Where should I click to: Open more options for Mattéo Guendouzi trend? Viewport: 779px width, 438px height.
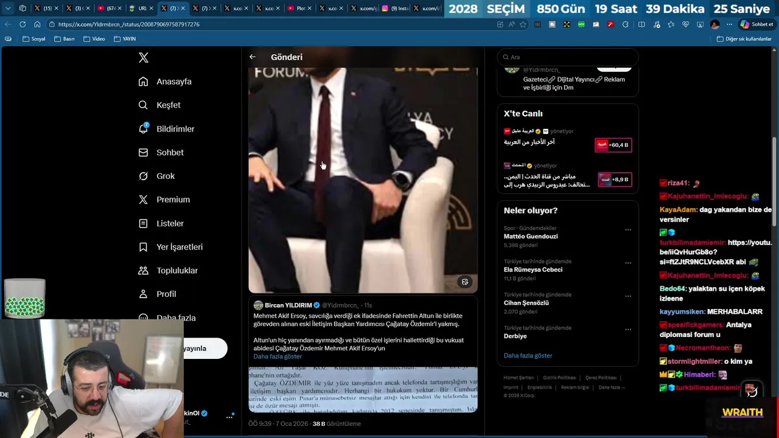pos(628,230)
